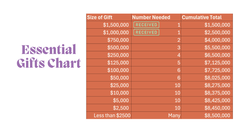The width and height of the screenshot is (243, 136).
Task: Click the $125,000 gift size cell
Action: pyautogui.click(x=118, y=63)
